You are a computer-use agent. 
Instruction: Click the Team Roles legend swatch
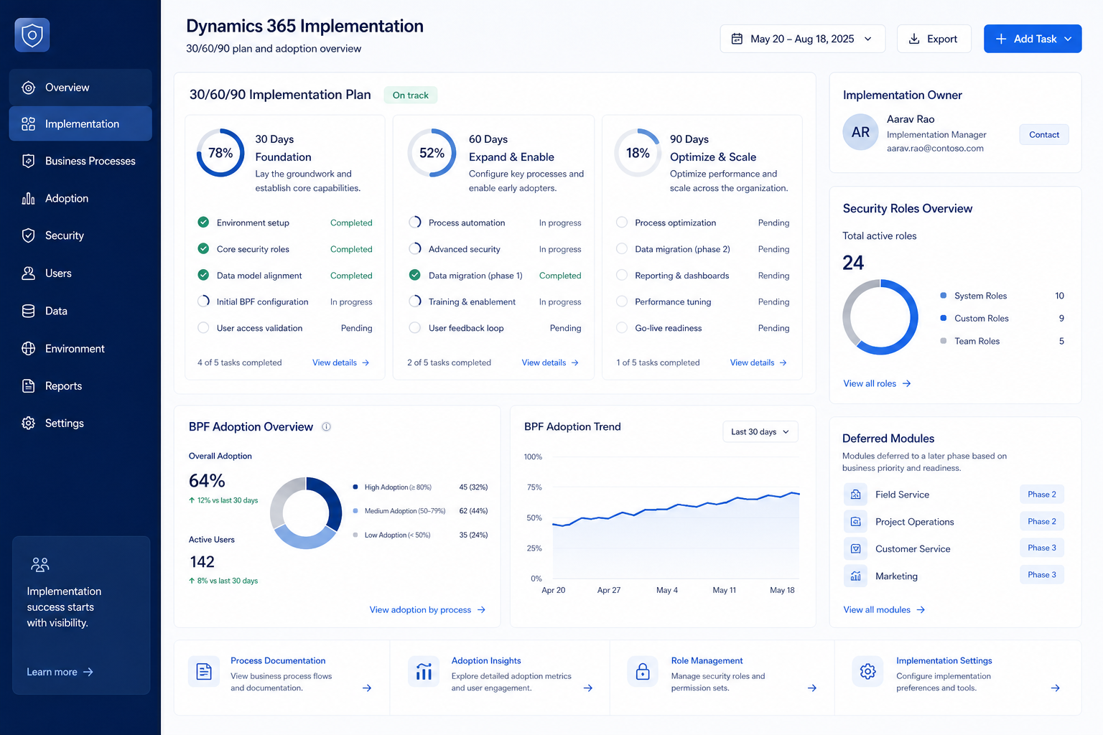pyautogui.click(x=943, y=341)
